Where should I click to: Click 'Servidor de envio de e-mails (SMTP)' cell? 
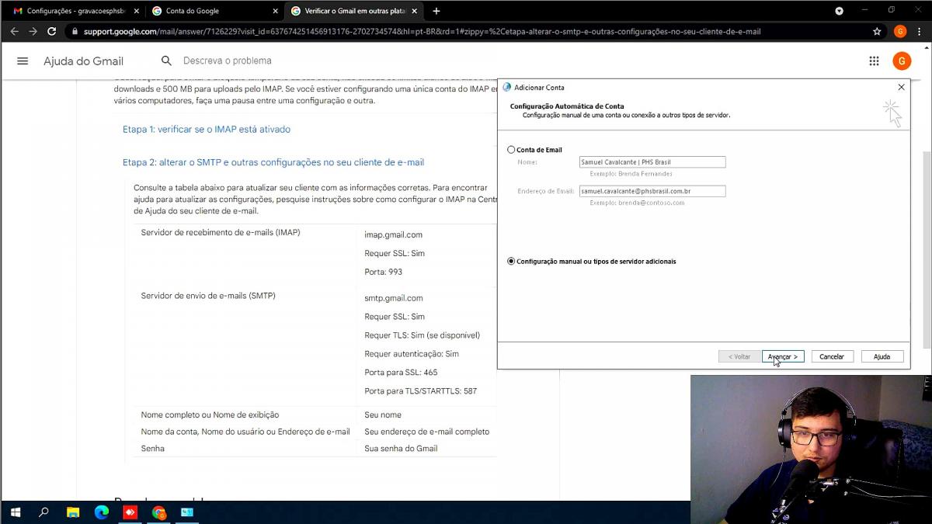[x=208, y=296]
